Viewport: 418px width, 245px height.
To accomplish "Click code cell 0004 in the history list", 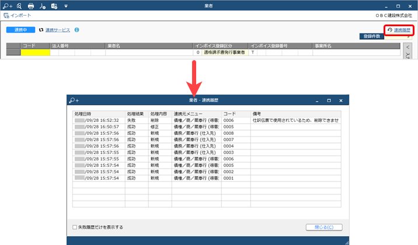I will coord(236,146).
